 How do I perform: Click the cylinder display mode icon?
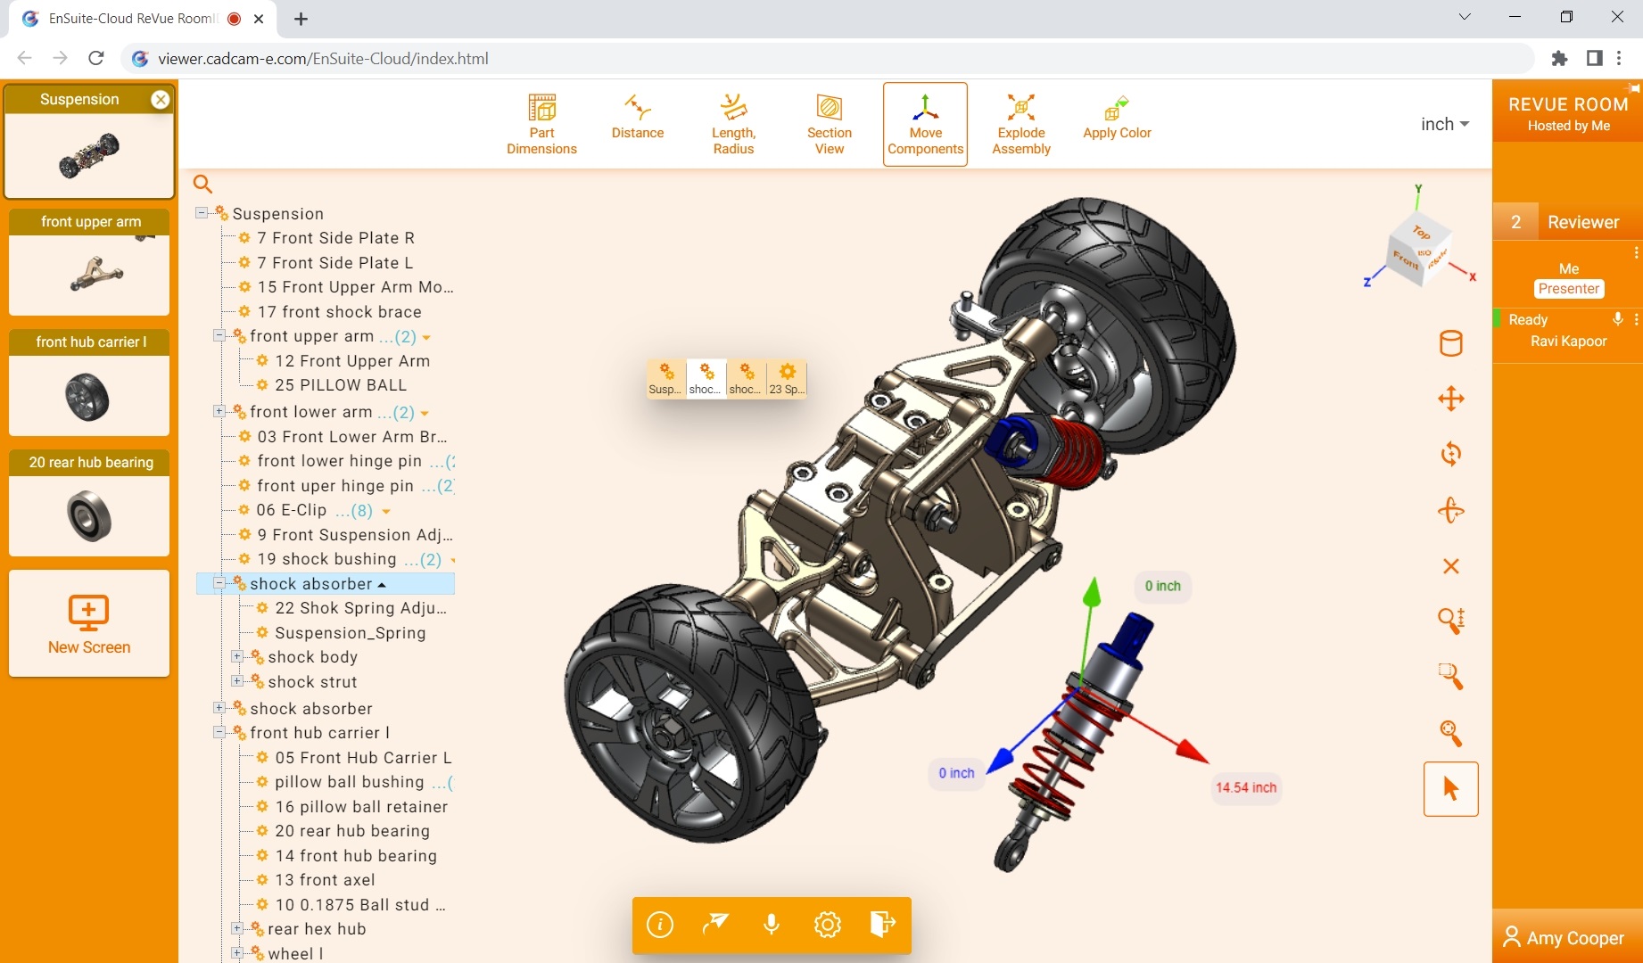point(1451,343)
